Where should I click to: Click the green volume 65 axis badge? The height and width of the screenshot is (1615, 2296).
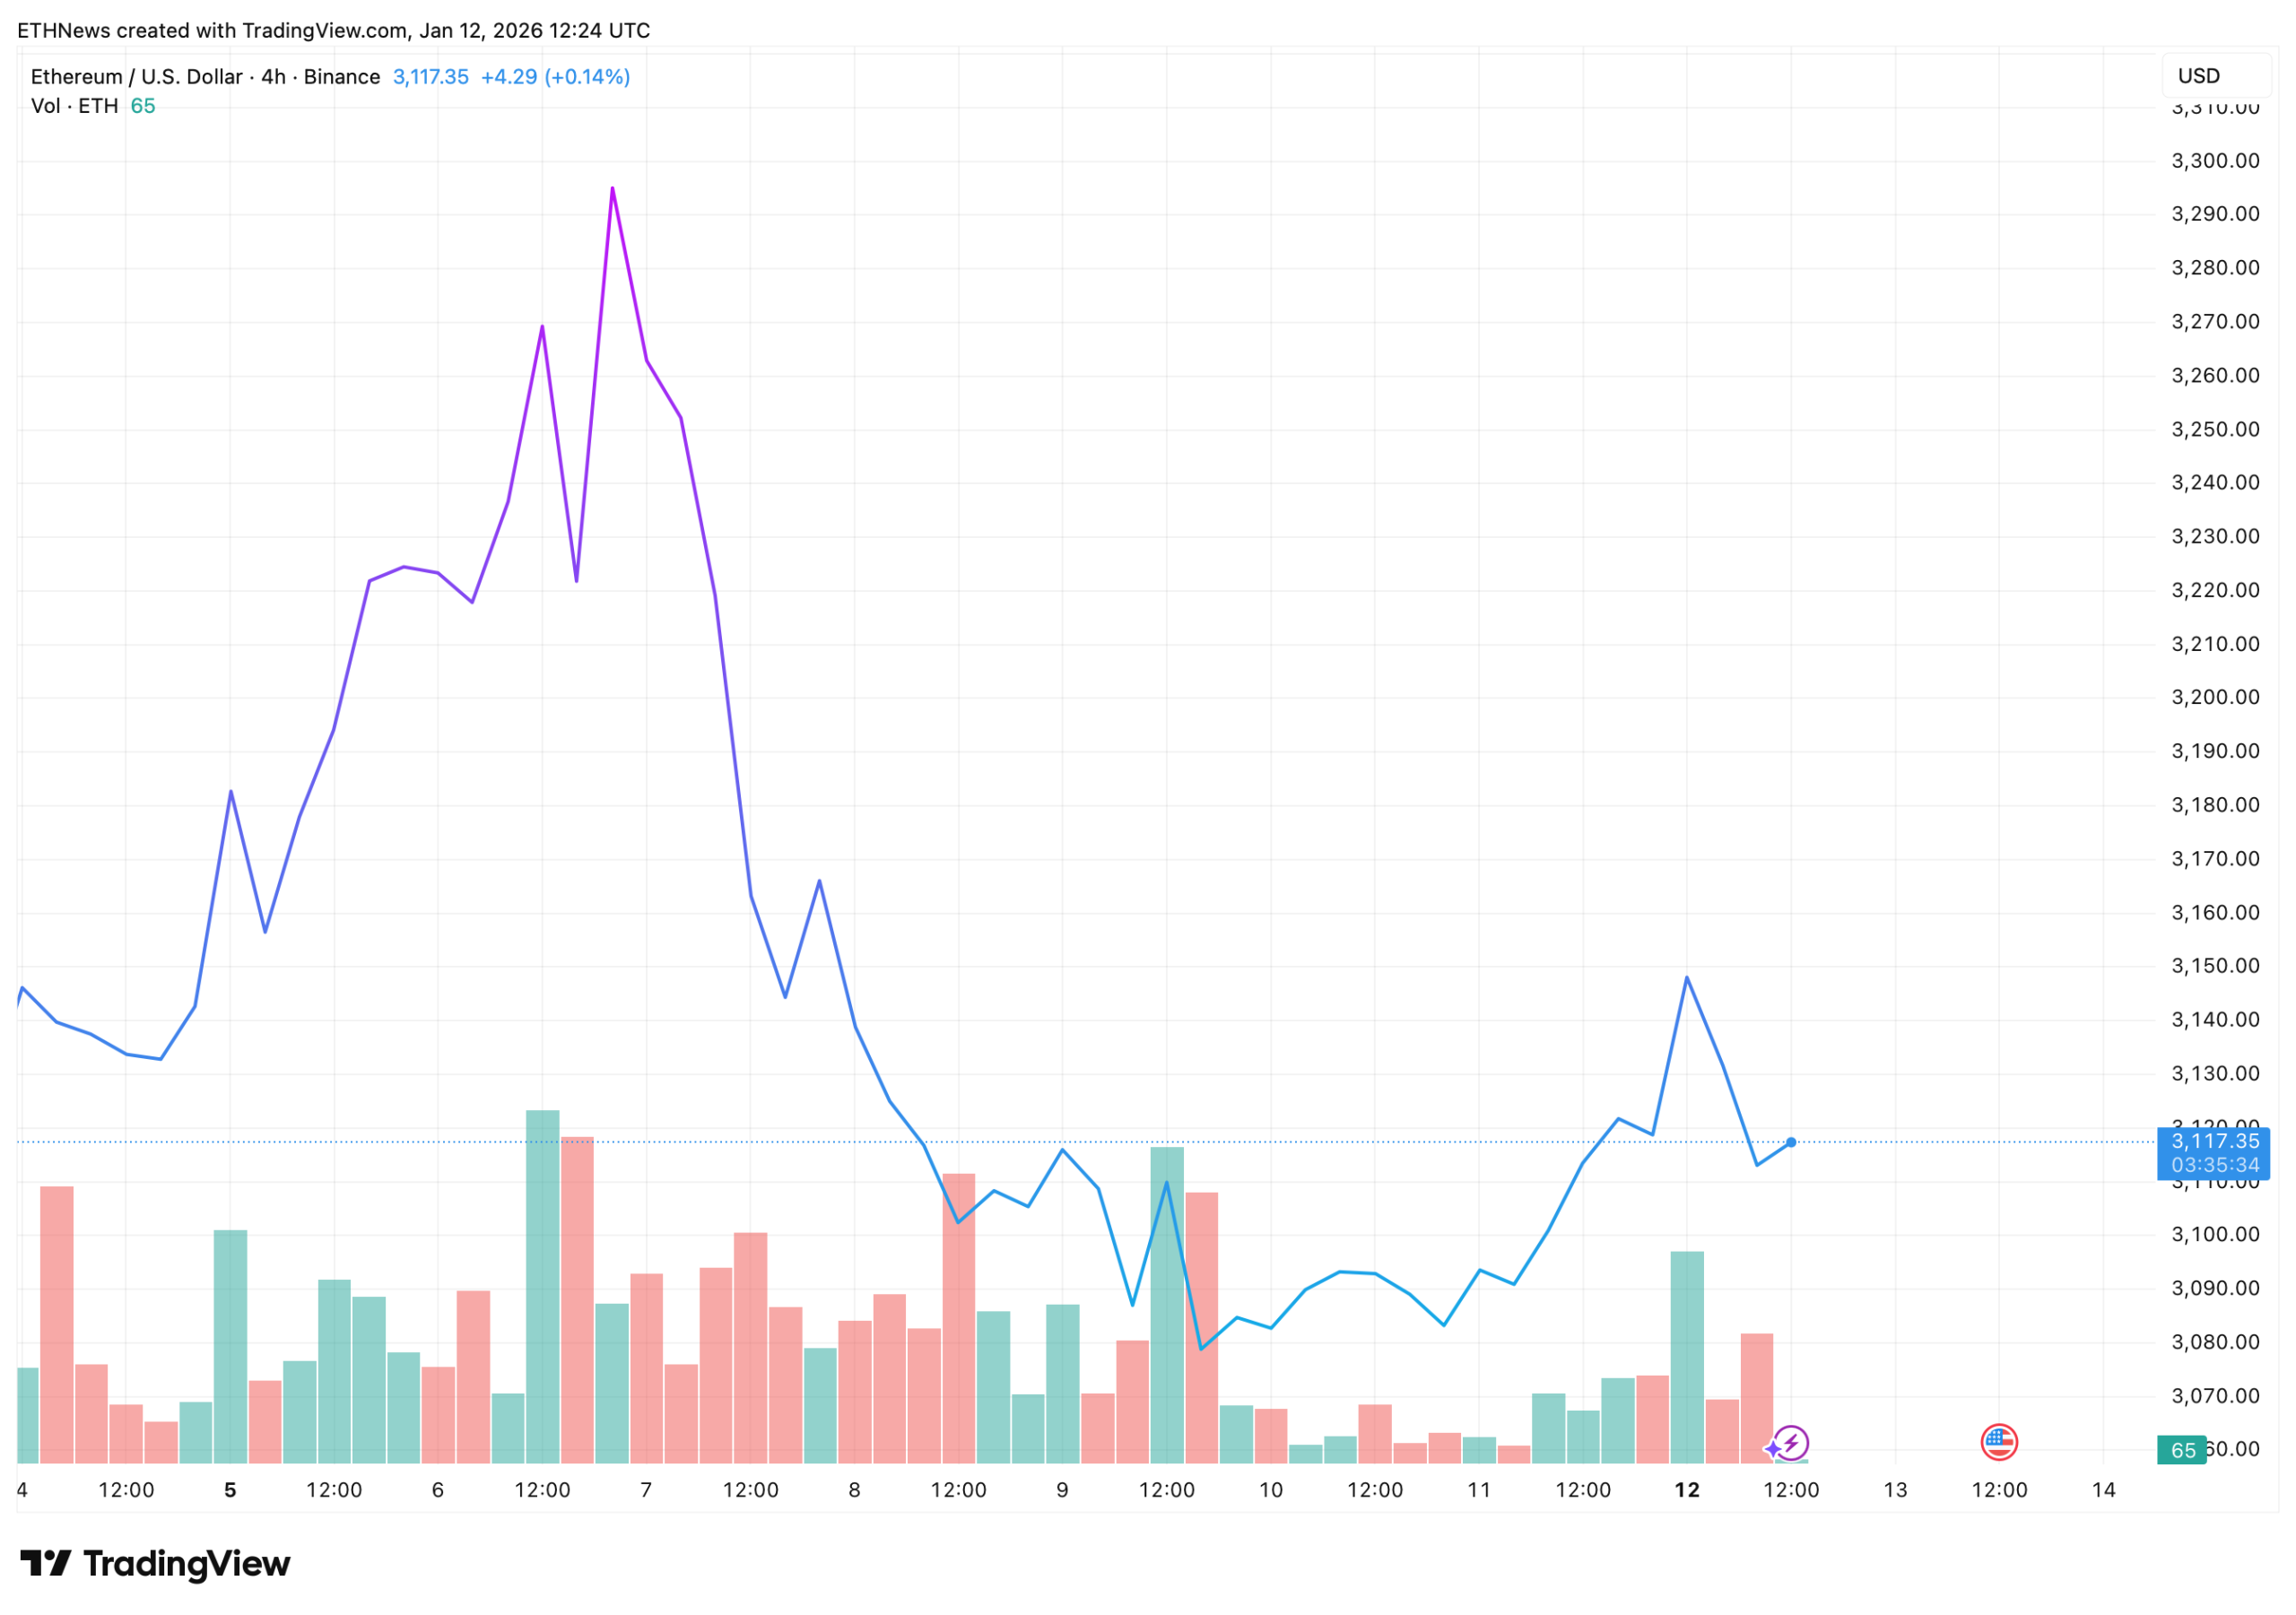pos(2181,1450)
